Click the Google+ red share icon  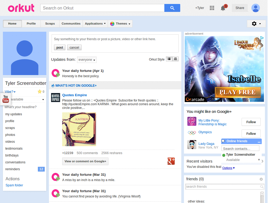[171, 161]
